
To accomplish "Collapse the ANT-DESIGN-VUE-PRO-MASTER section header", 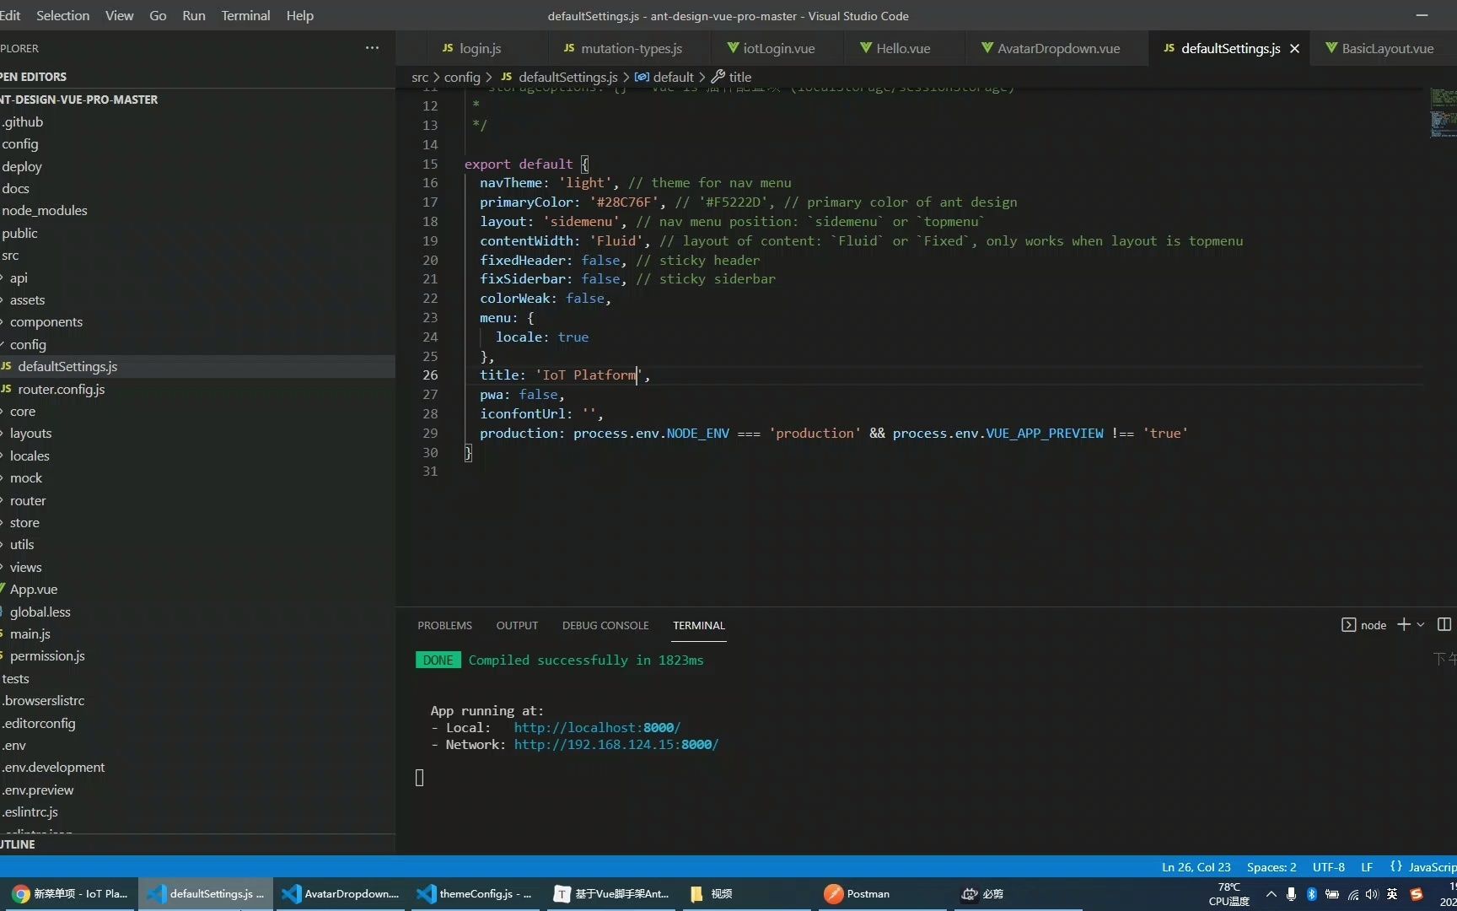I will 197,100.
